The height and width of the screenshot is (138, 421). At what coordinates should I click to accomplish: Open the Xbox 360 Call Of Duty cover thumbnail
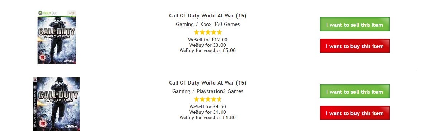[57, 37]
